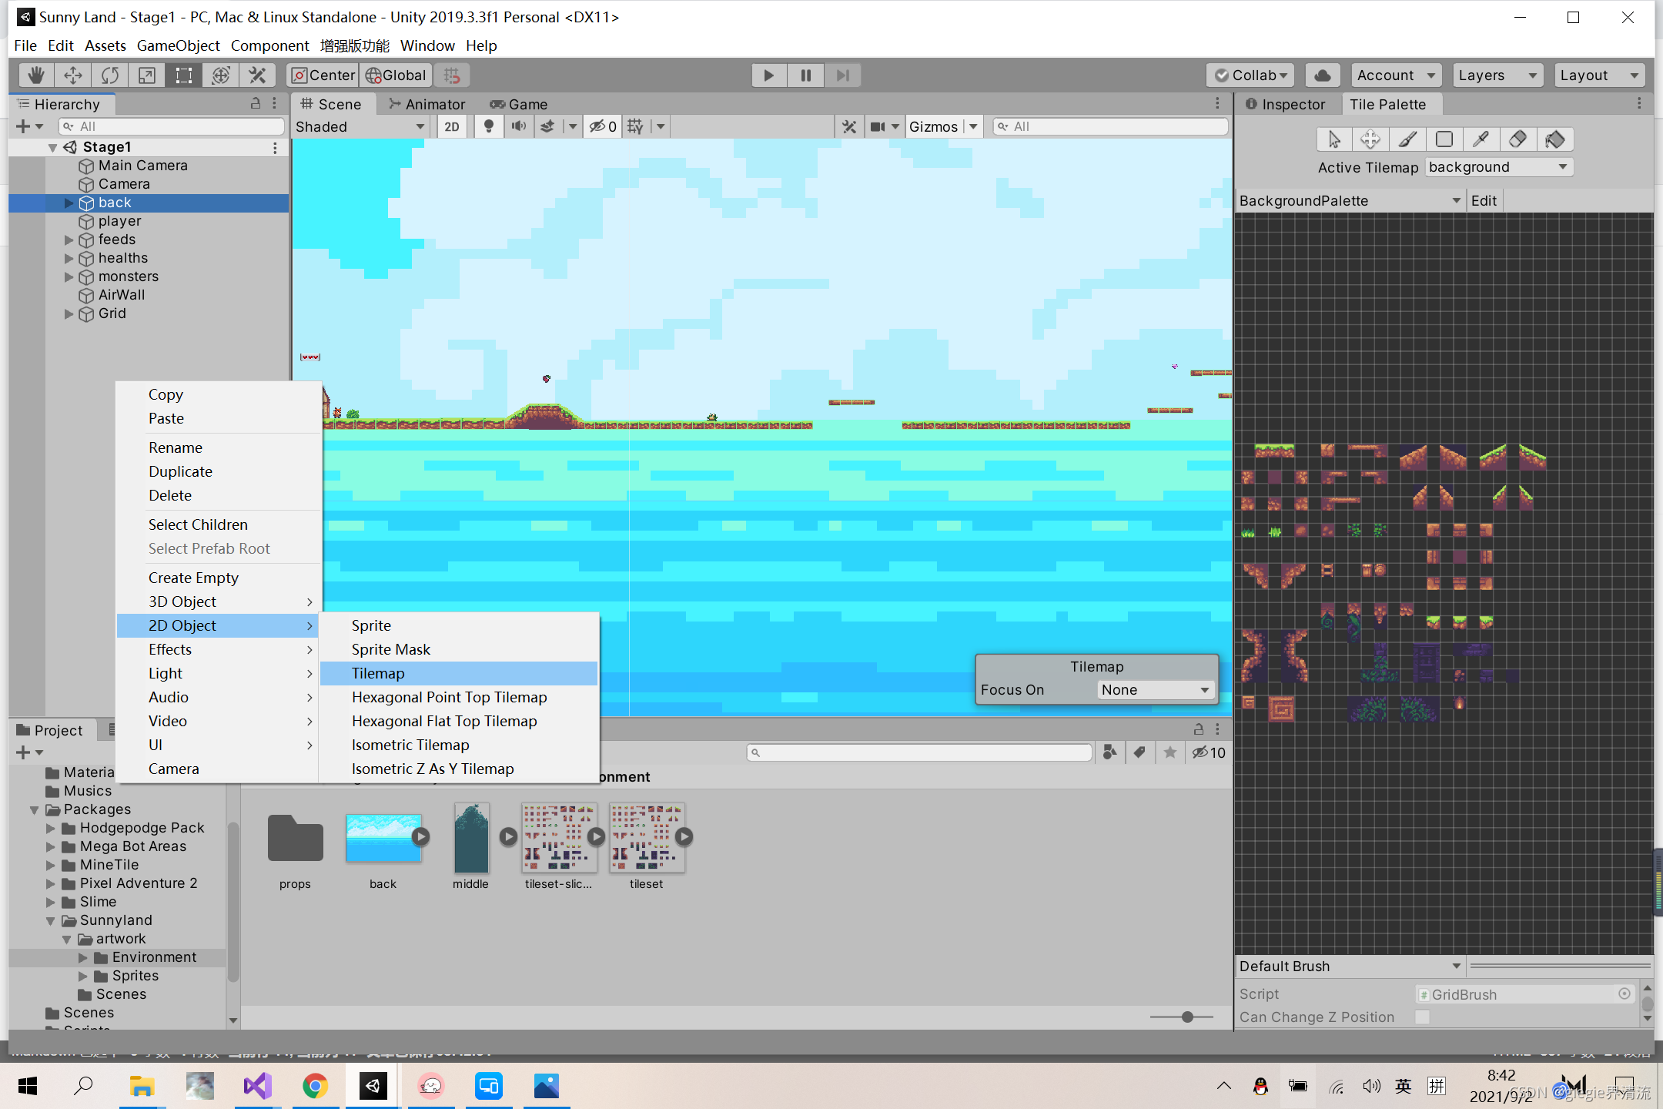The width and height of the screenshot is (1663, 1109).
Task: Expand the monsters object in Hierarchy
Action: click(69, 276)
